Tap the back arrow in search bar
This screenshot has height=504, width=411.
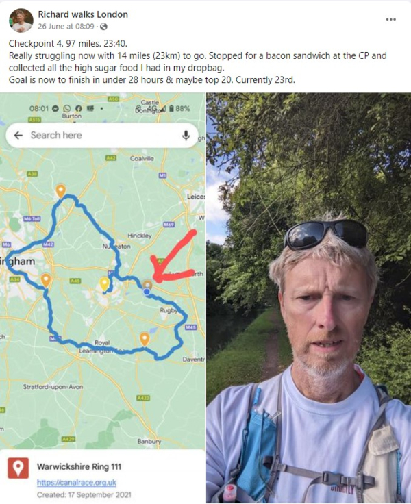[x=18, y=136]
